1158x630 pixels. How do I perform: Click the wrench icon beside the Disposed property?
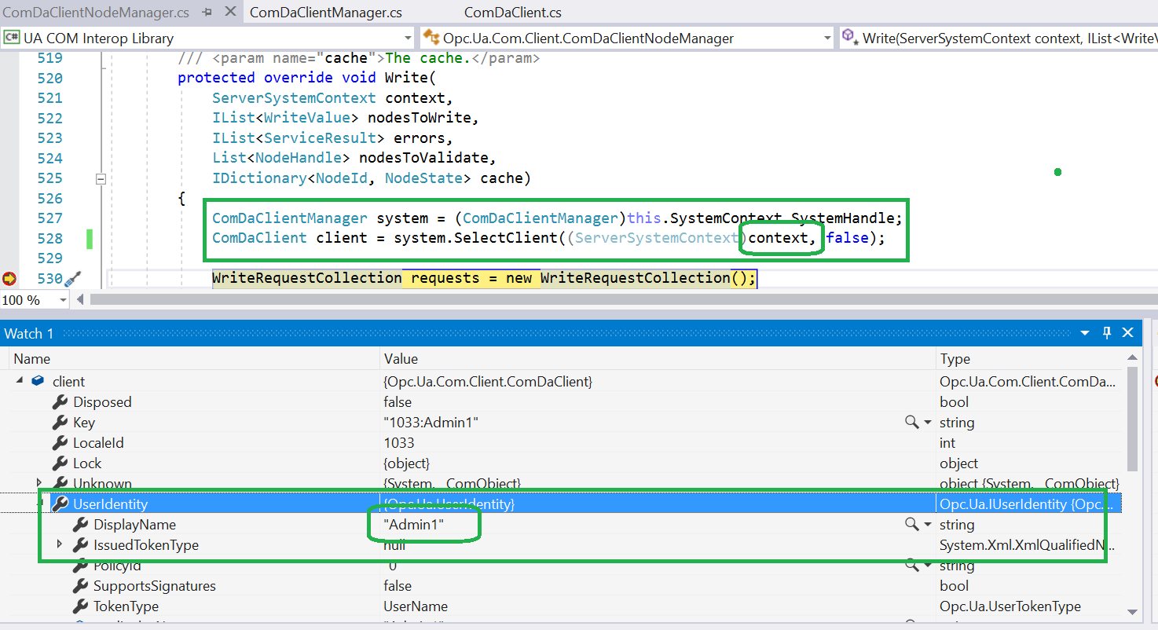[x=60, y=401]
